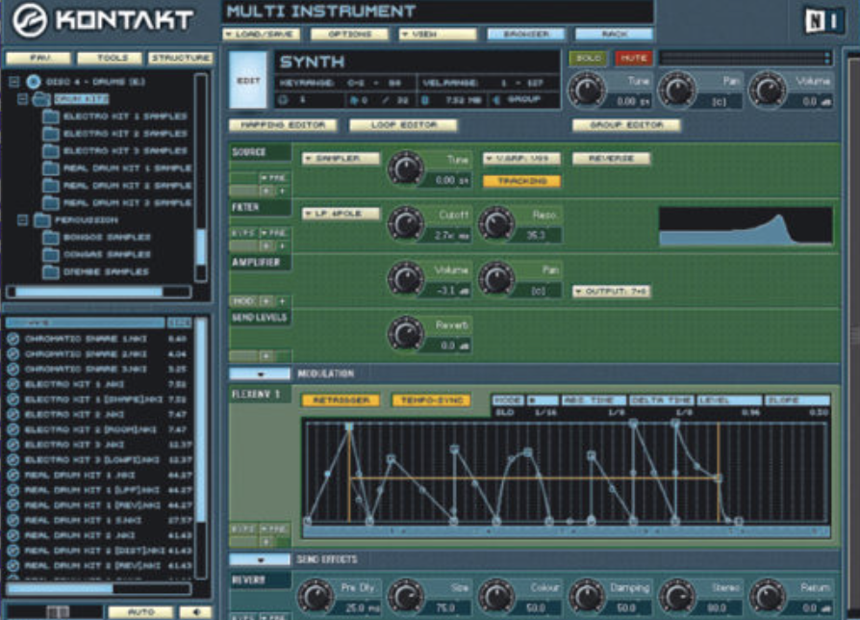Select the Chromatic Snare 3 instrument icon
Viewport: 860px width, 620px height.
coord(13,370)
